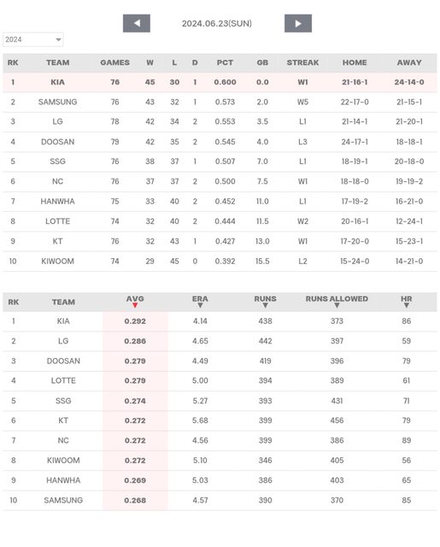
Task: Click LG in the batting stats table
Action: [x=63, y=341]
